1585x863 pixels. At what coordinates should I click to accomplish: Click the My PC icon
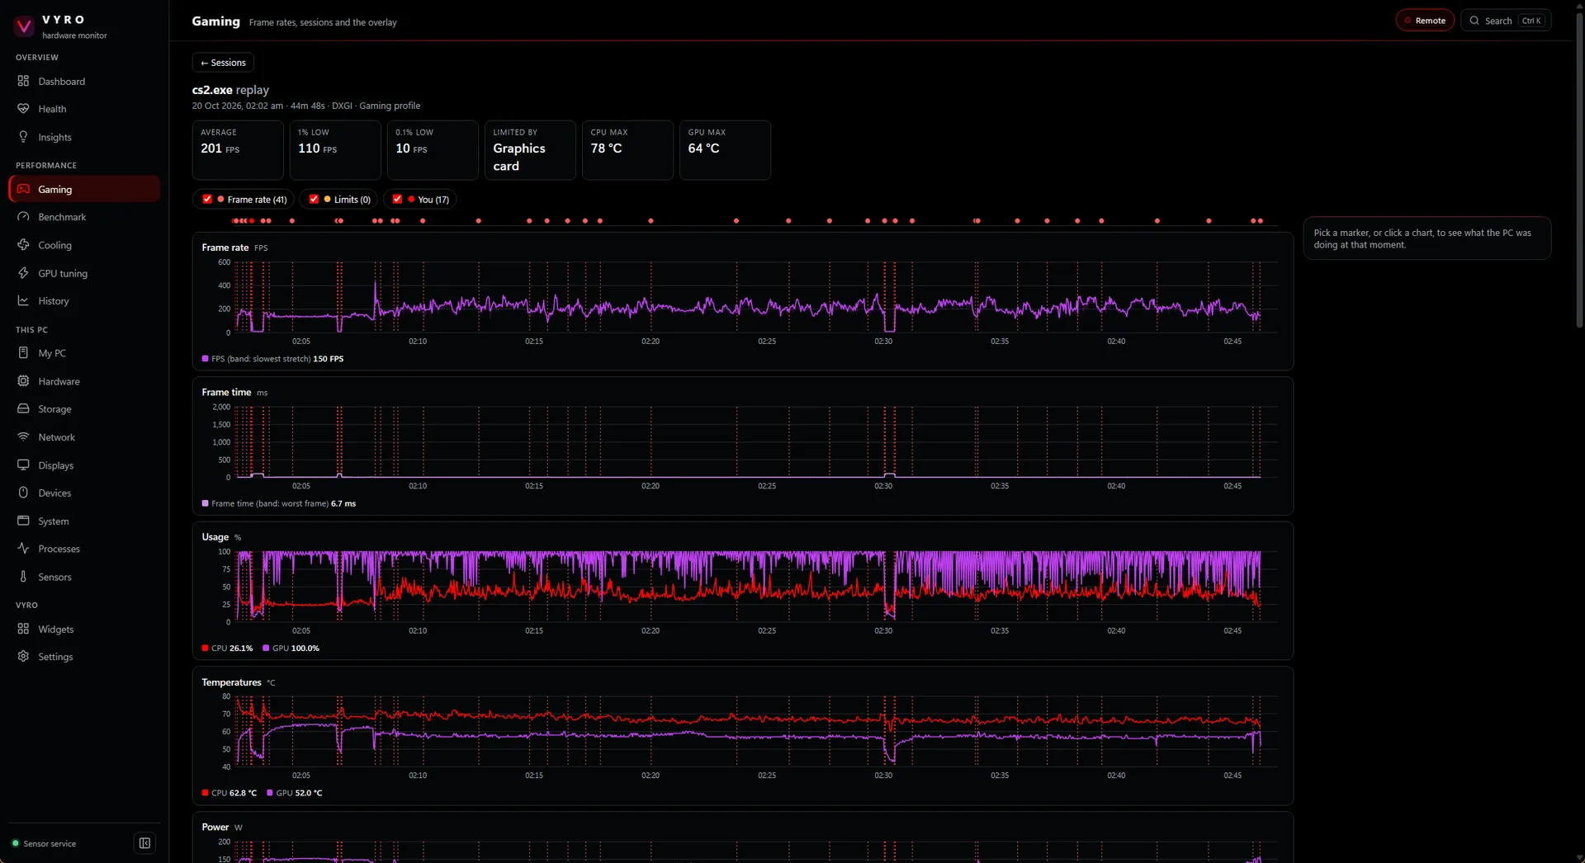click(23, 353)
